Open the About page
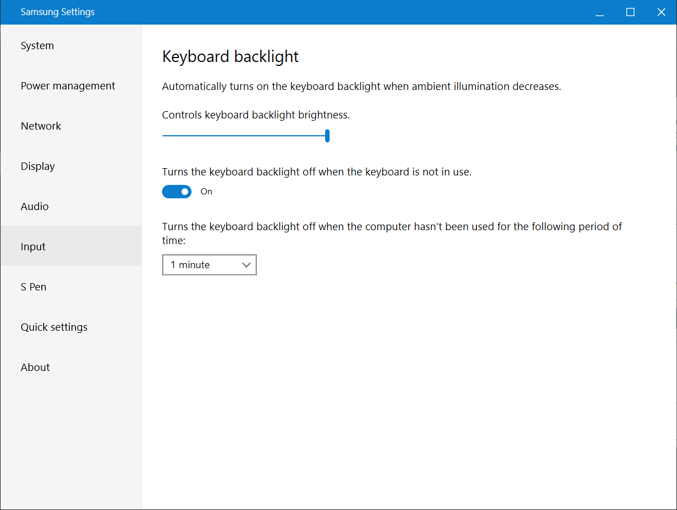 coord(71,368)
